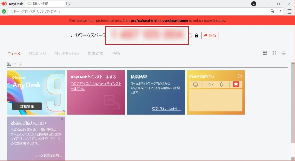
Task: Switch to the 最近のセッション tab
Action: click(x=67, y=53)
